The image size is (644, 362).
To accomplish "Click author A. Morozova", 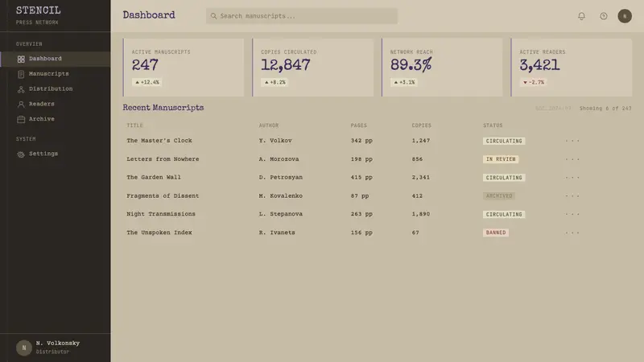I will [x=279, y=159].
